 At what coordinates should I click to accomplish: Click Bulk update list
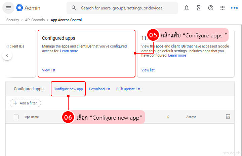click(x=128, y=89)
